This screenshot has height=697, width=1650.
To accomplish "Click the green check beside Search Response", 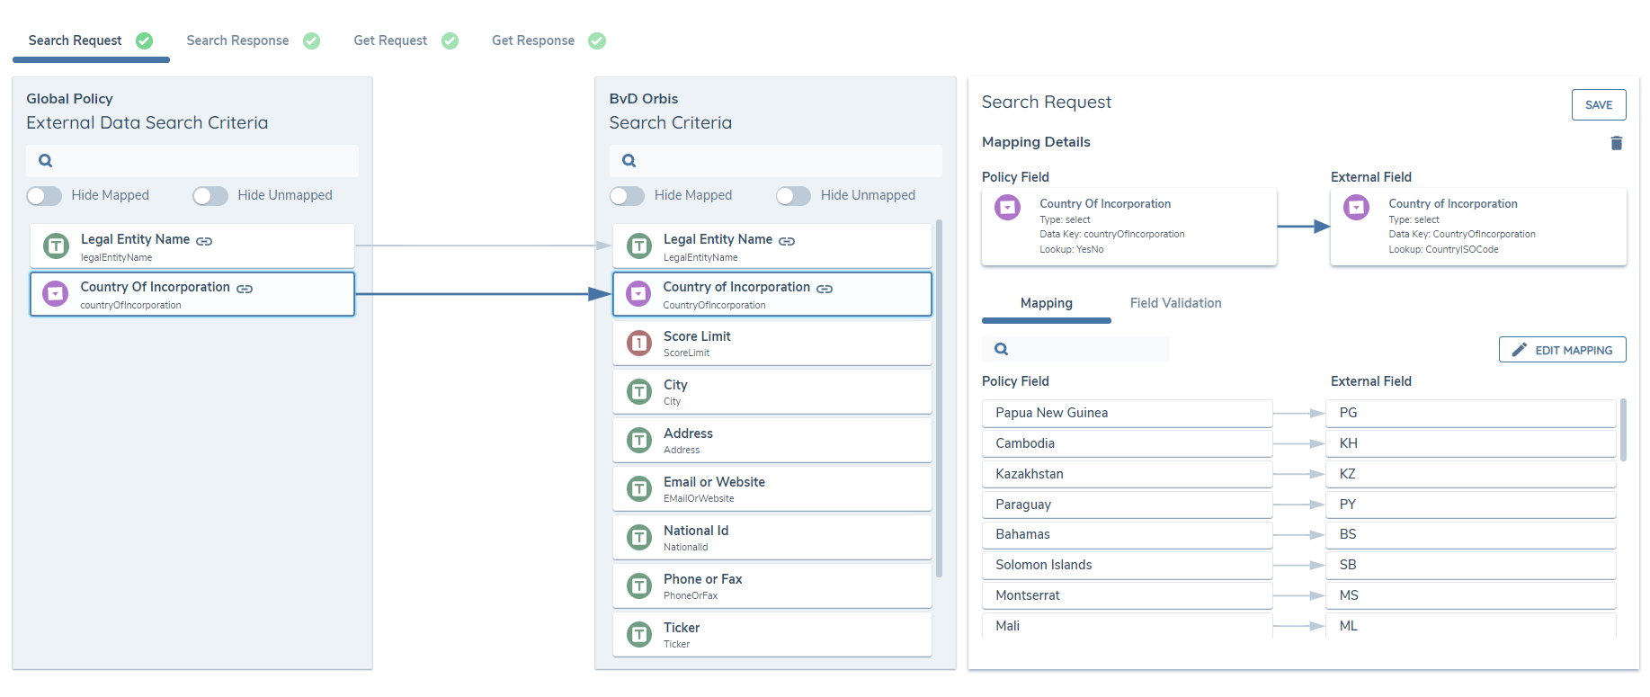I will [311, 40].
